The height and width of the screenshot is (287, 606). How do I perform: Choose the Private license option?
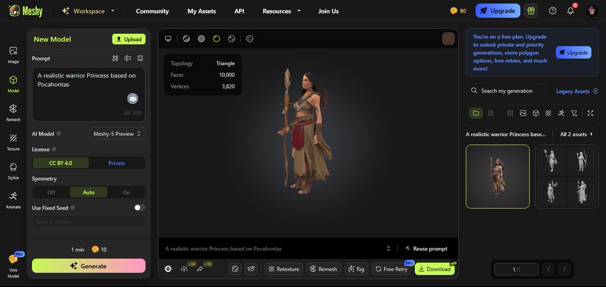pyautogui.click(x=117, y=163)
